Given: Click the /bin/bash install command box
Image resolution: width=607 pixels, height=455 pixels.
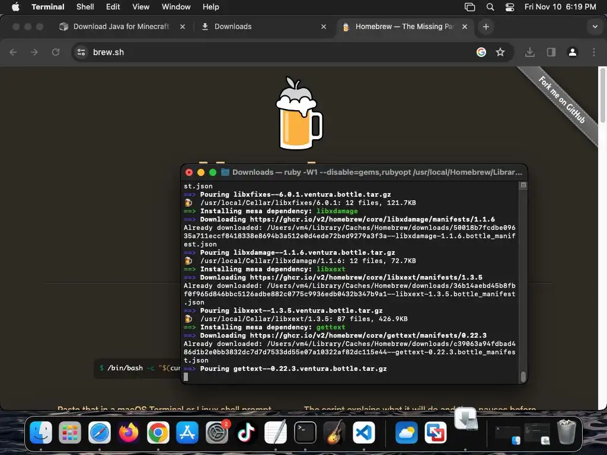Looking at the screenshot, I should [138, 368].
